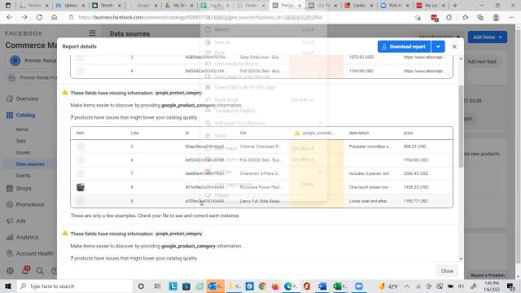Click Report a Problem link
The image size is (521, 293).
click(x=487, y=275)
